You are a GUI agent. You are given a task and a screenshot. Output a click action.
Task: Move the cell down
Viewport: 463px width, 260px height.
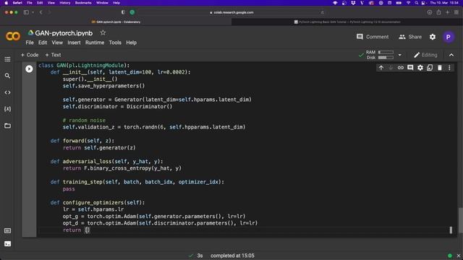tap(391, 68)
